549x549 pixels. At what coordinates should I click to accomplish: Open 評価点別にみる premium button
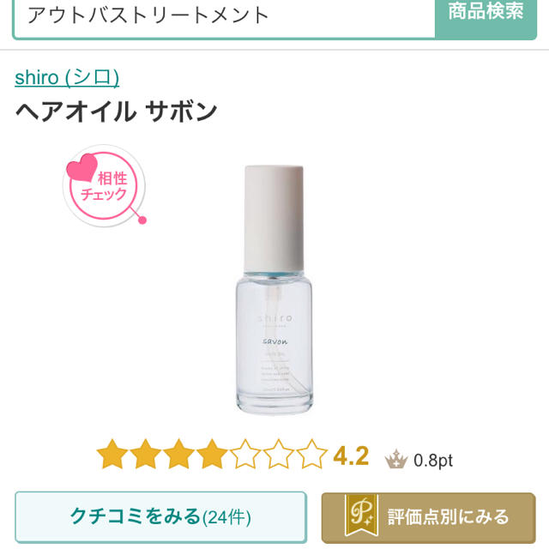click(x=429, y=517)
